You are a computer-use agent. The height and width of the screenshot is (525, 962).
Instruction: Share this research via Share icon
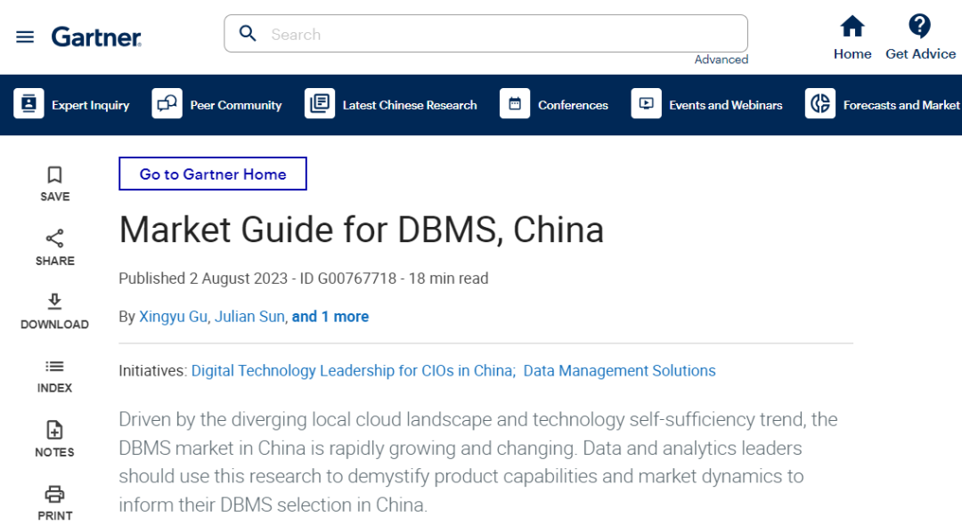(54, 238)
